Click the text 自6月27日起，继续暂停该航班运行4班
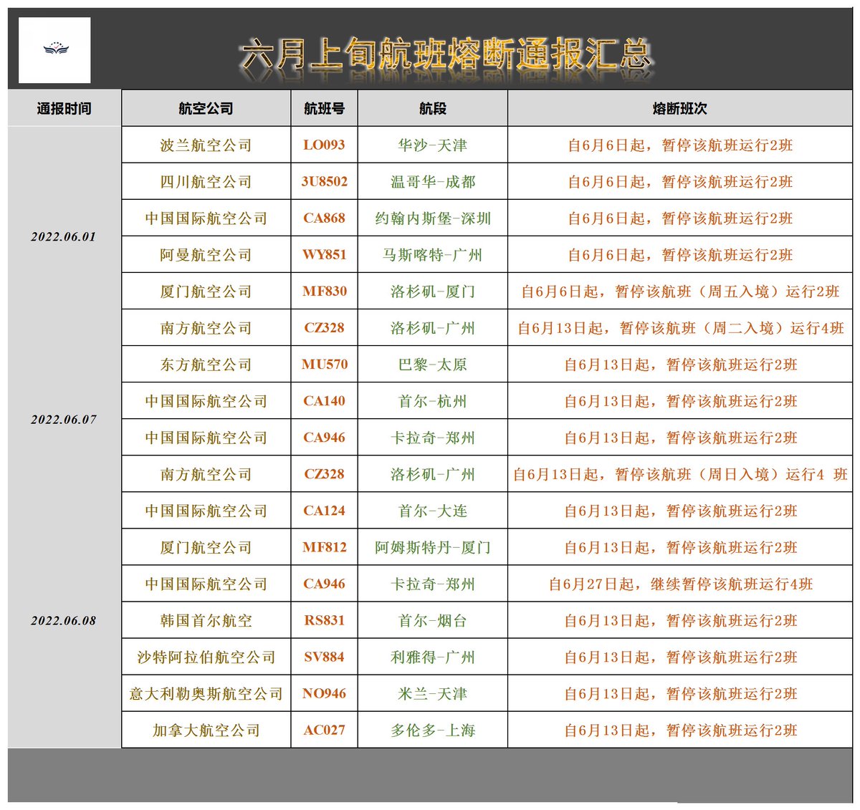The height and width of the screenshot is (810, 860). pyautogui.click(x=680, y=584)
